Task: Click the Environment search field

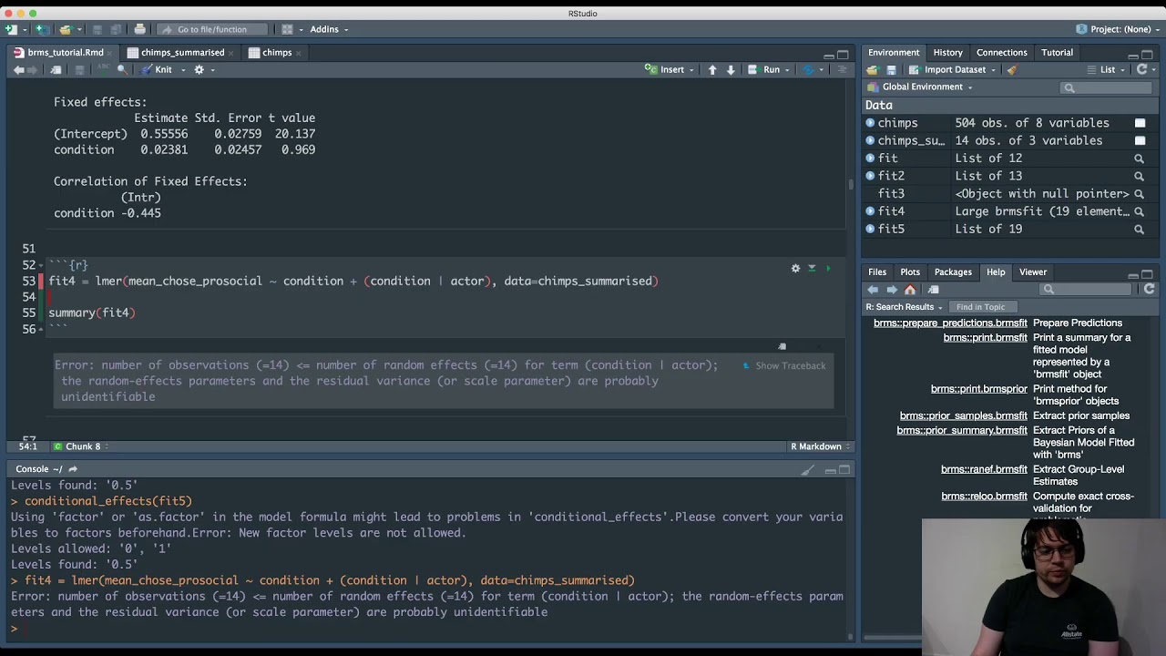Action: click(x=1107, y=87)
